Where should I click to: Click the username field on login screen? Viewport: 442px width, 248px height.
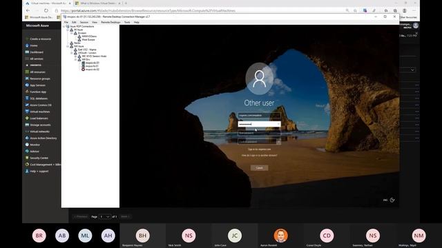coord(259,115)
